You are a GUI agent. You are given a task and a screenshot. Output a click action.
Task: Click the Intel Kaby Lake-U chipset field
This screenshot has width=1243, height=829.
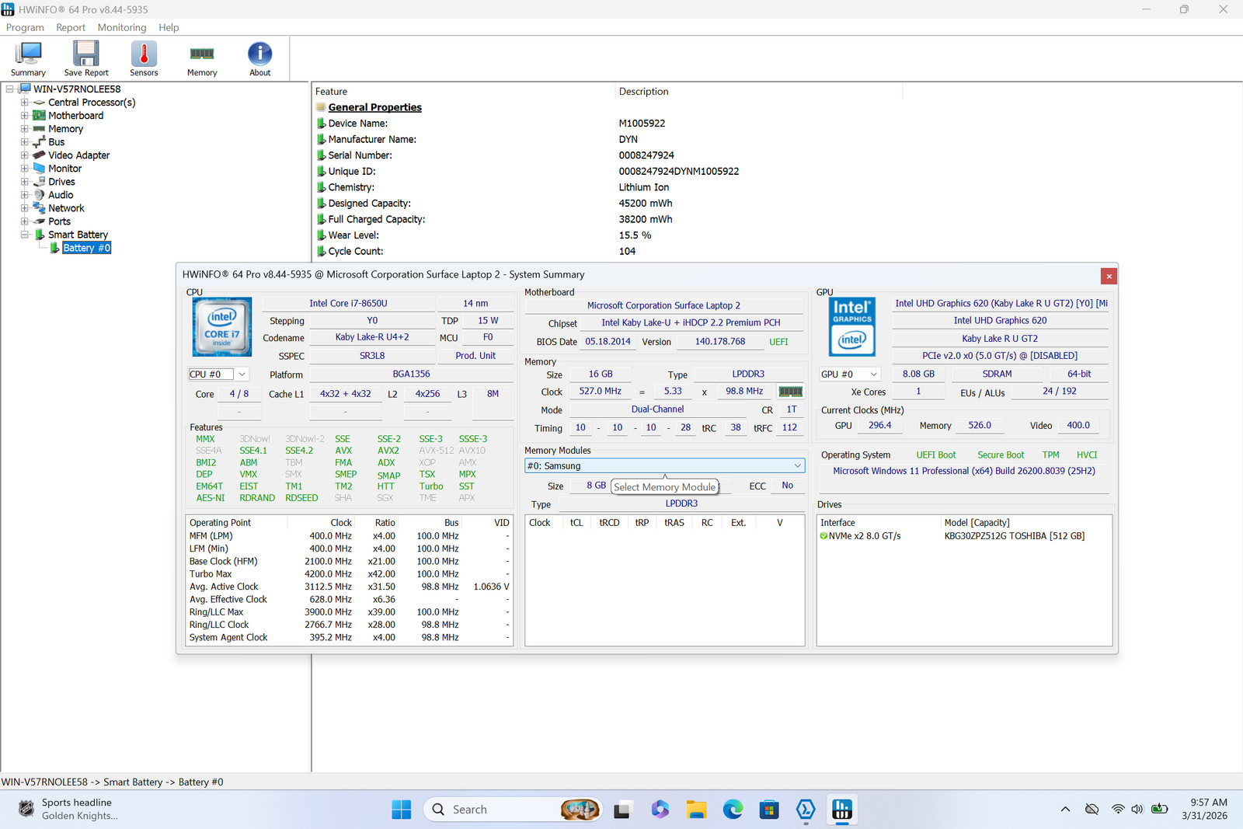point(691,323)
